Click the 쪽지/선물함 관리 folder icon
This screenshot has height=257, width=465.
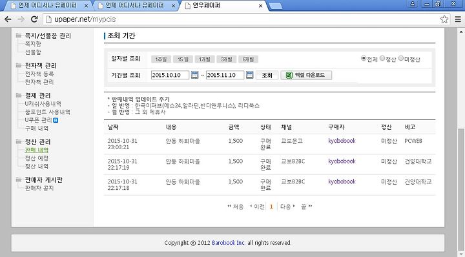[19, 36]
